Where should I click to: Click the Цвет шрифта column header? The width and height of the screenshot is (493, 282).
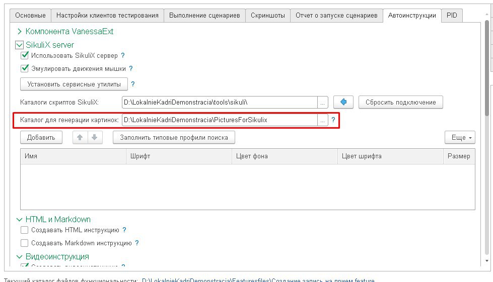coord(390,156)
